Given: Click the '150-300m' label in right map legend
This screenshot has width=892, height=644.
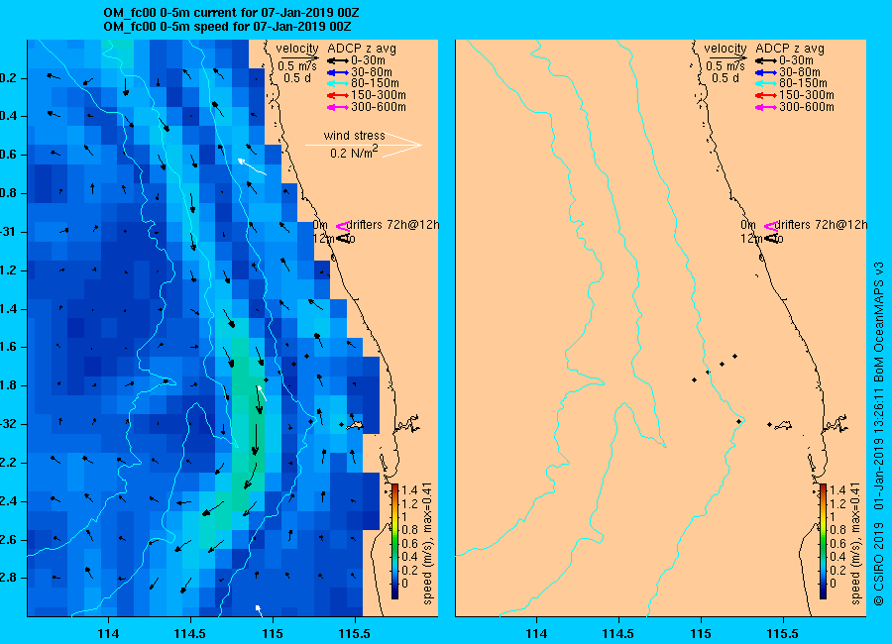Looking at the screenshot, I should [806, 95].
